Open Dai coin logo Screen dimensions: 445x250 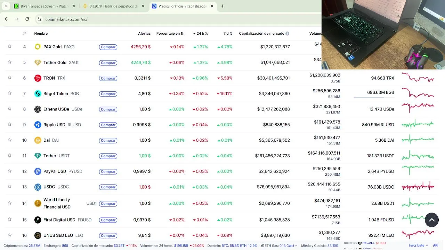[x=38, y=140]
